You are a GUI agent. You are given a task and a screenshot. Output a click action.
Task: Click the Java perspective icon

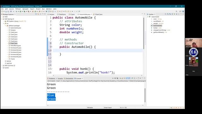click(183, 11)
